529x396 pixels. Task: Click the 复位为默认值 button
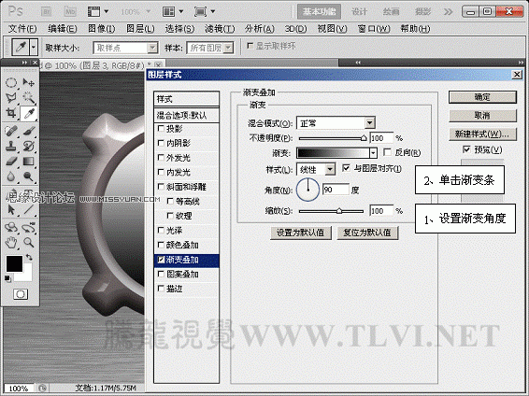(367, 233)
